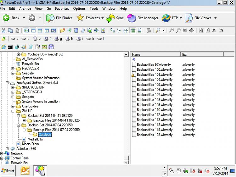The image size is (236, 177).
Task: Click the muted volume tray icon
Action: [x=207, y=171]
